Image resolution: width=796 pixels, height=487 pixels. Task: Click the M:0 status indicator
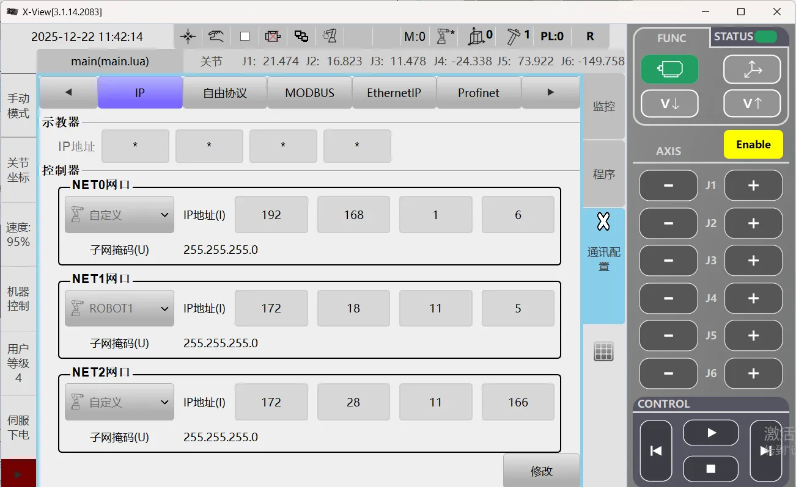(415, 37)
